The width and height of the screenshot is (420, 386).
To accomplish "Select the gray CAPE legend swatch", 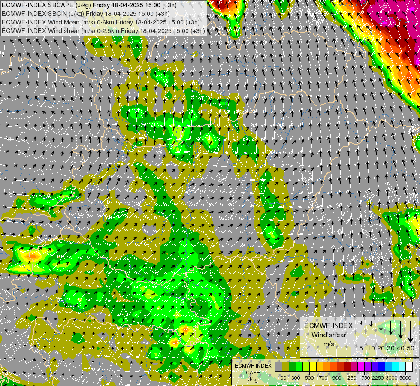I will [x=278, y=367].
